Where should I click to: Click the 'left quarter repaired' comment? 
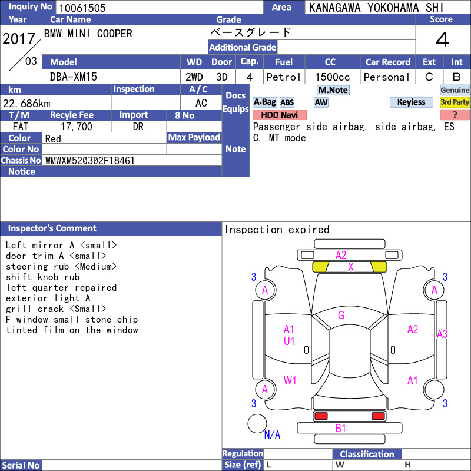[x=61, y=288]
